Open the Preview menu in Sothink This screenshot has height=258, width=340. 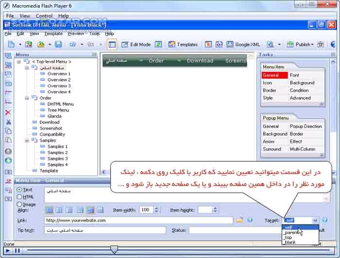[76, 34]
